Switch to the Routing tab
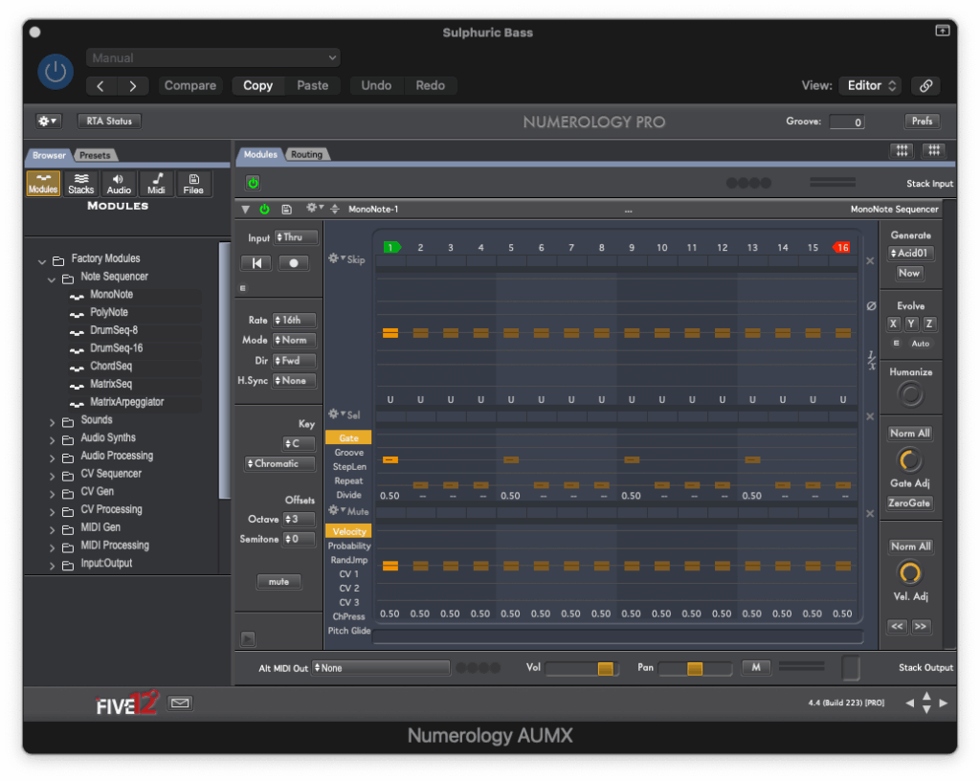 click(x=306, y=154)
